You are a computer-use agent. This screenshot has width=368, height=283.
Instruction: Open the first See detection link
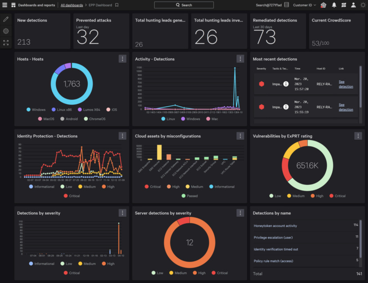346,84
